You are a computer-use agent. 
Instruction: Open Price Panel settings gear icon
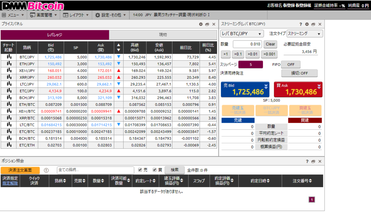click(x=201, y=24)
